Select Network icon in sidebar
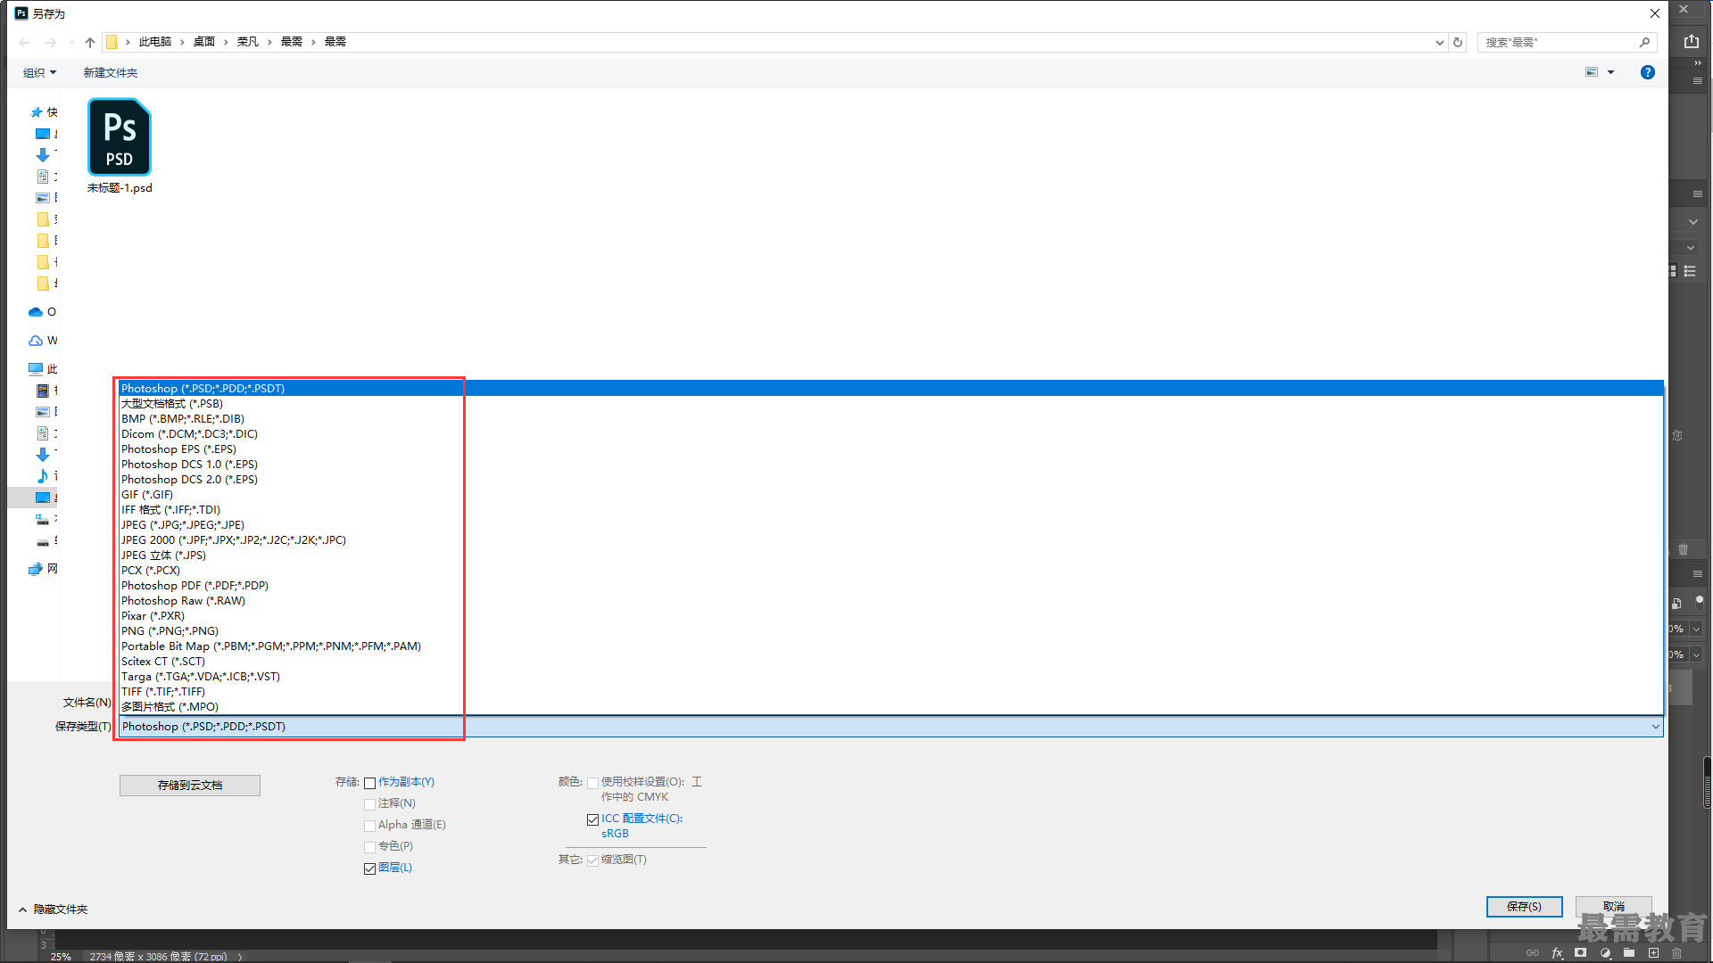This screenshot has width=1713, height=963. coord(36,569)
